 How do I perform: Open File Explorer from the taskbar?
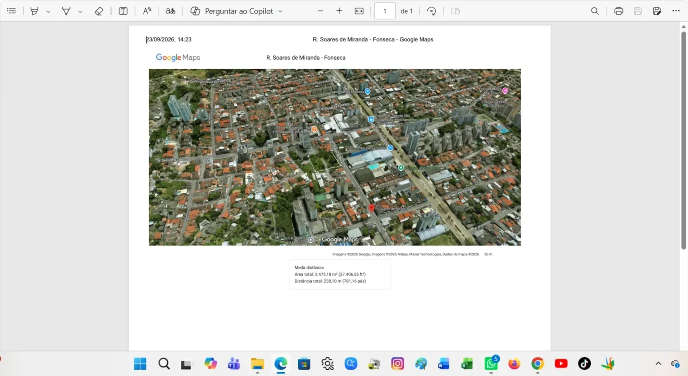257,364
